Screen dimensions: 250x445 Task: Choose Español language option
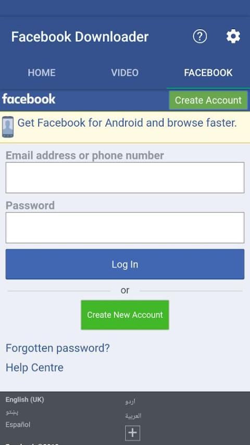coord(18,425)
